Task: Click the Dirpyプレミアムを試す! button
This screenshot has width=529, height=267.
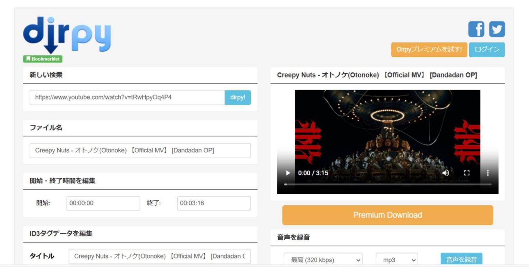Action: [x=429, y=49]
